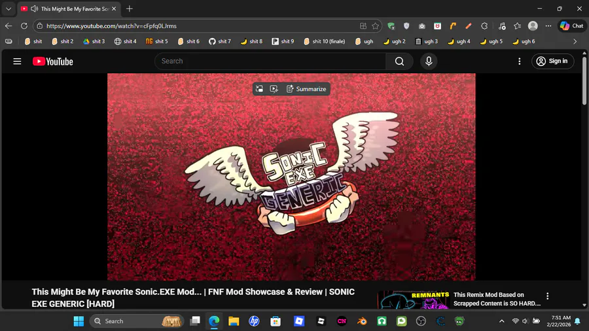Mute the tab via speaker icon
This screenshot has width=589, height=331.
point(34,9)
